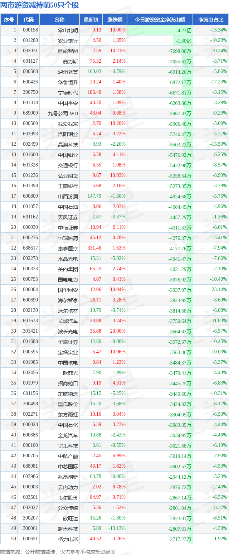Click the data source footnote 数据来源
The height and width of the screenshot is (555, 229).
point(58,552)
